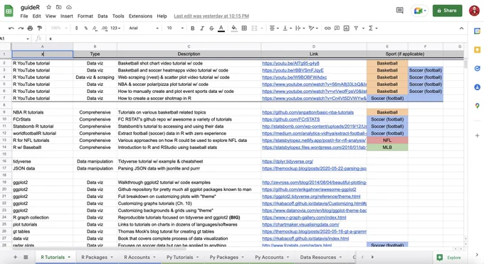The width and height of the screenshot is (484, 264).
Task: Format as percent with the % icon
Action: tap(85, 28)
